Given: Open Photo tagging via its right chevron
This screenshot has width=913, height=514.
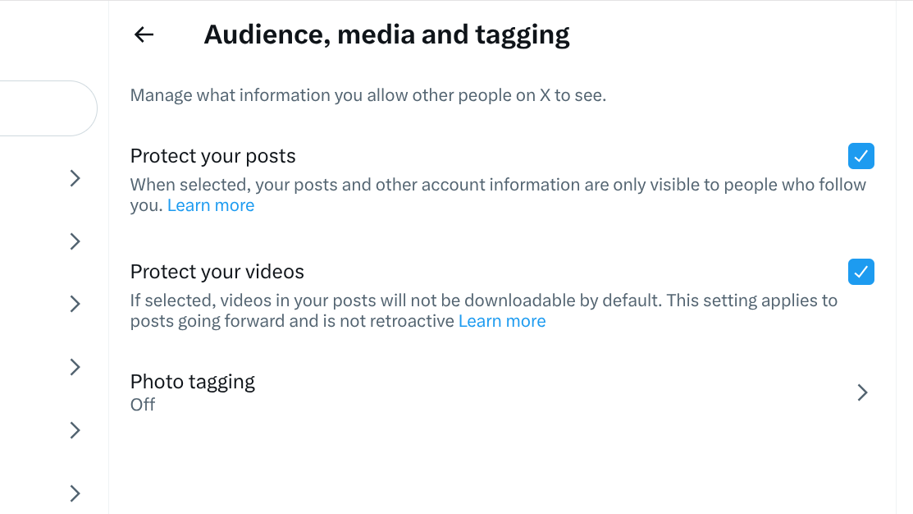Looking at the screenshot, I should tap(862, 392).
